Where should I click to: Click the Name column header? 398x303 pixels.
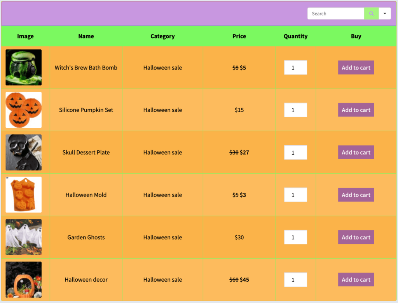(x=86, y=36)
